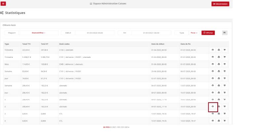Click the Total TTC column header
268x132 pixels.
[26, 44]
